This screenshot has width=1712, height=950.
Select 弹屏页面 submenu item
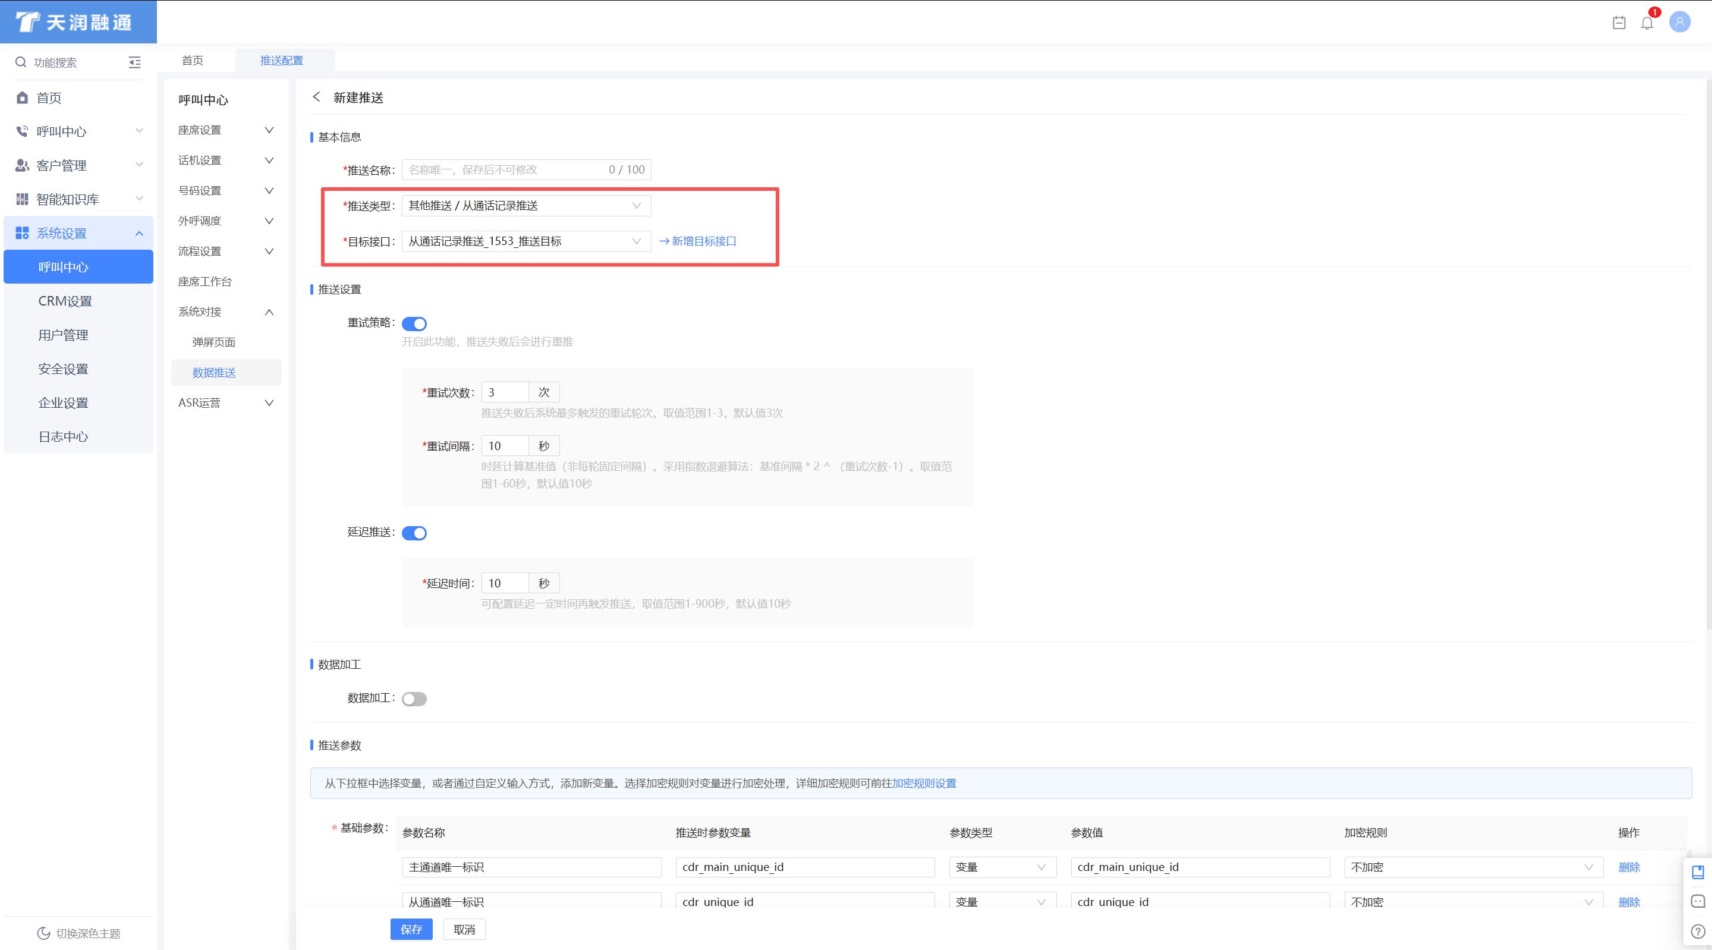(x=226, y=342)
